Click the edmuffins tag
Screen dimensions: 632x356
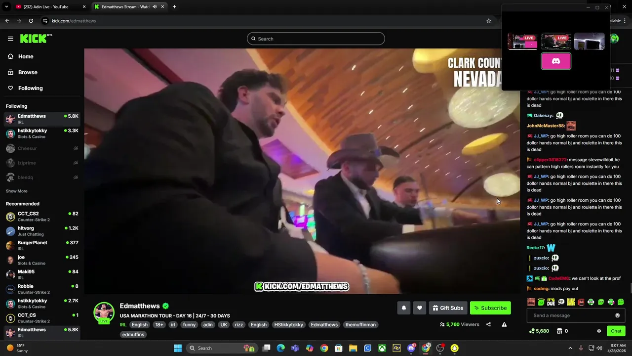(x=133, y=335)
